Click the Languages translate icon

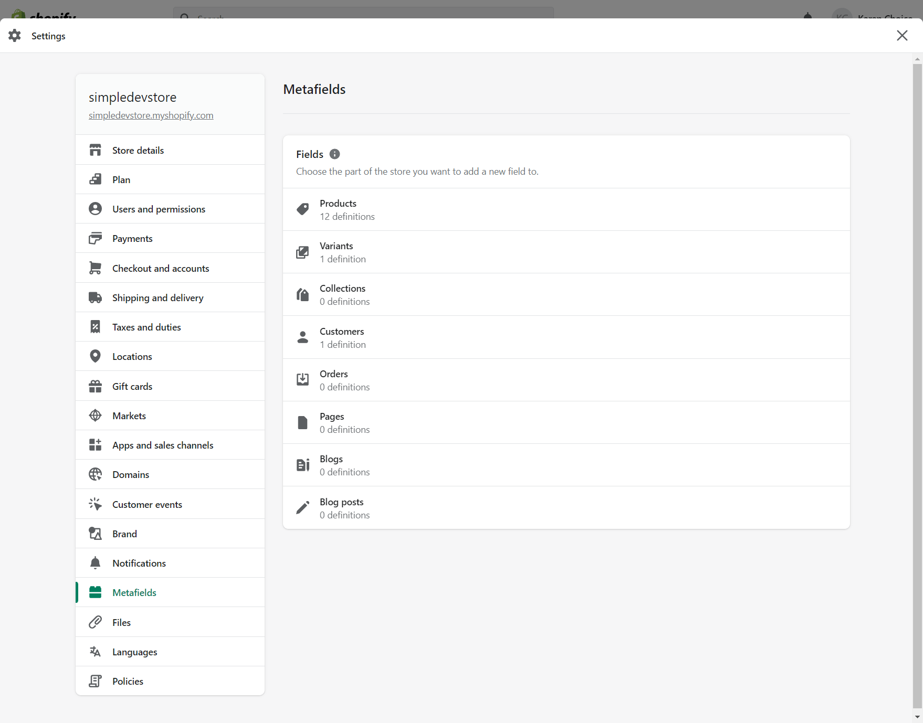95,652
